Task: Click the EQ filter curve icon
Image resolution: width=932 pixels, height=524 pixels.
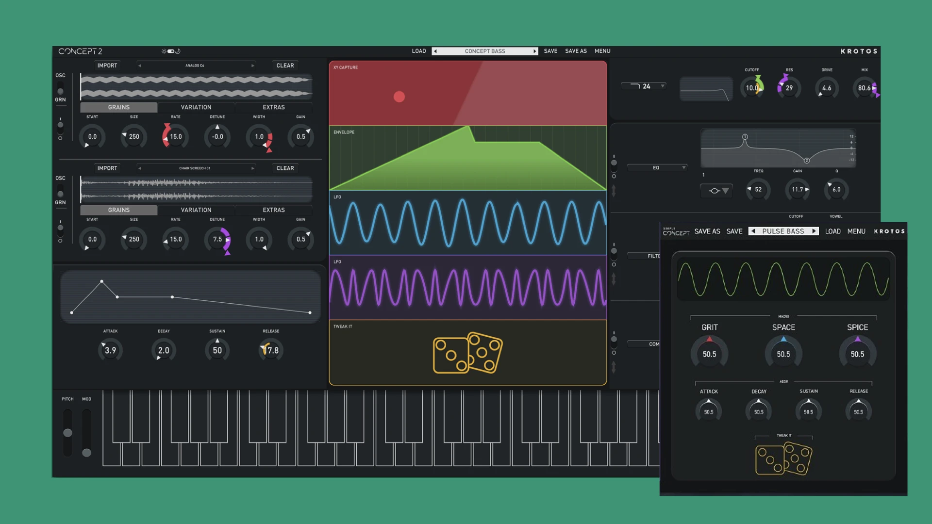Action: pos(712,189)
